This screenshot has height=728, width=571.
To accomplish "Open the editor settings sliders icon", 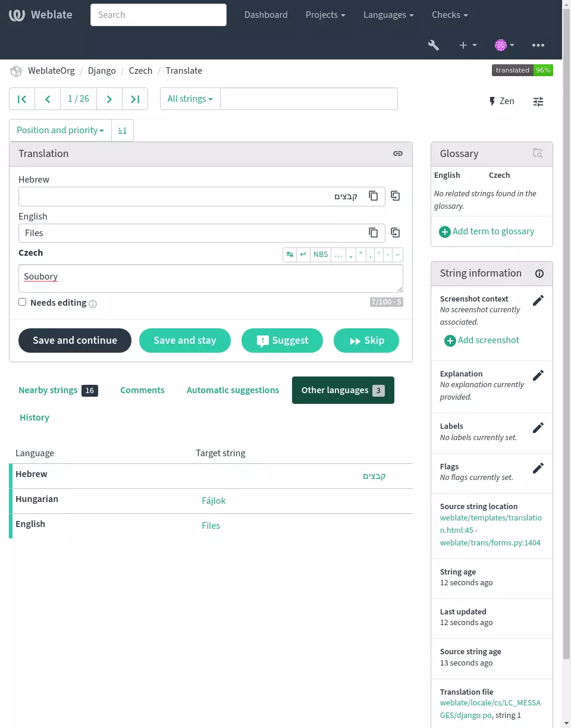I will click(x=538, y=101).
